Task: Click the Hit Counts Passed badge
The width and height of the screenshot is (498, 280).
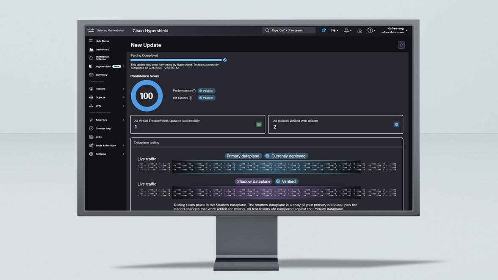Action: point(207,98)
